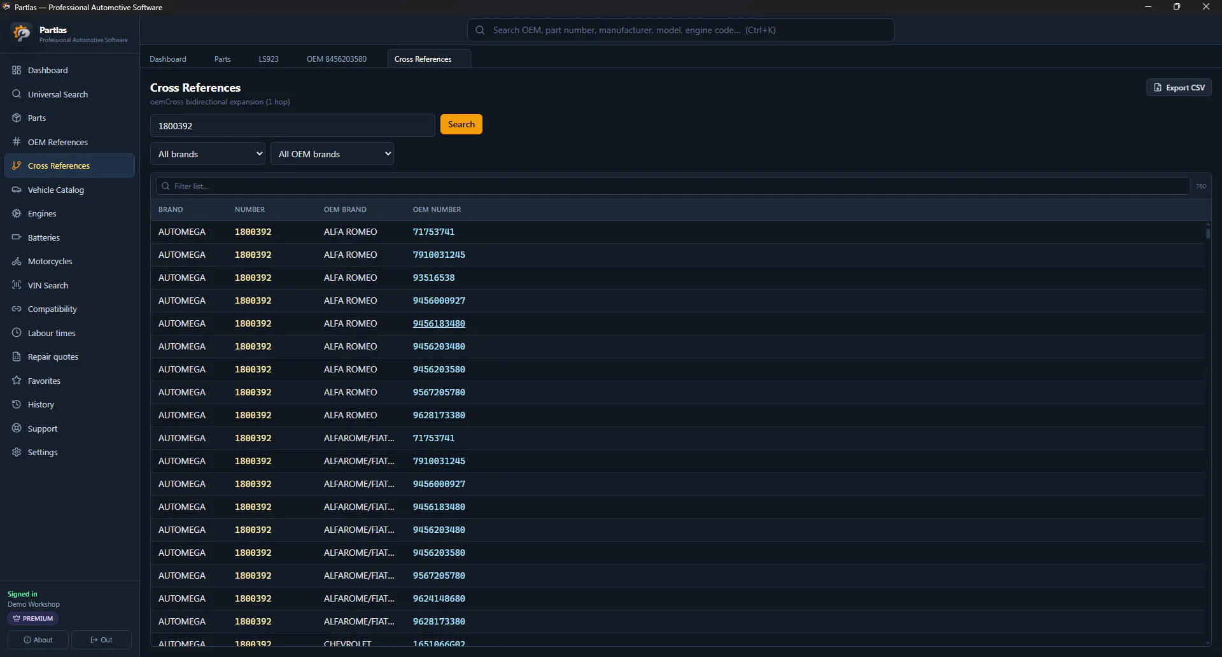Viewport: 1222px width, 657px height.
Task: Click the Compatibility link icon
Action: 17,309
